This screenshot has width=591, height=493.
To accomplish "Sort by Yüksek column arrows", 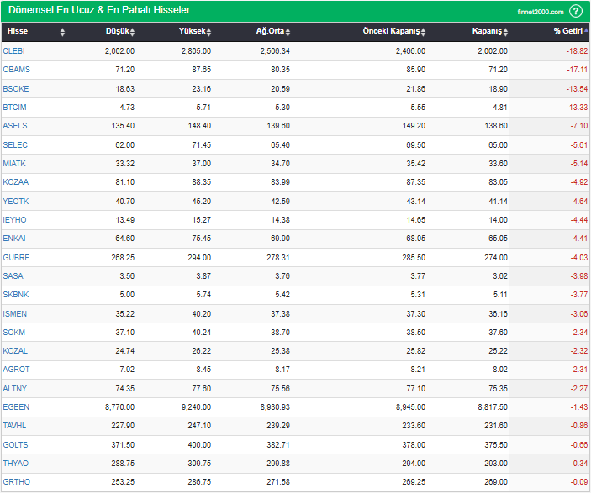I will 208,32.
